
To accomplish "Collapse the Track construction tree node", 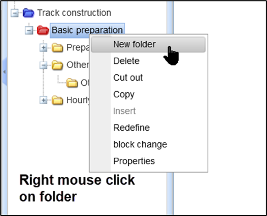I will [14, 13].
